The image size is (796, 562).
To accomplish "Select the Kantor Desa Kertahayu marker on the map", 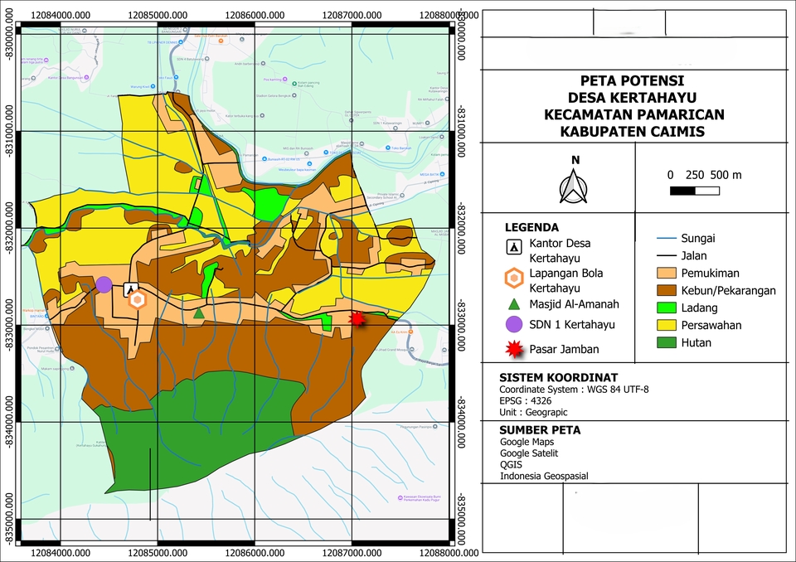I will coord(130,289).
